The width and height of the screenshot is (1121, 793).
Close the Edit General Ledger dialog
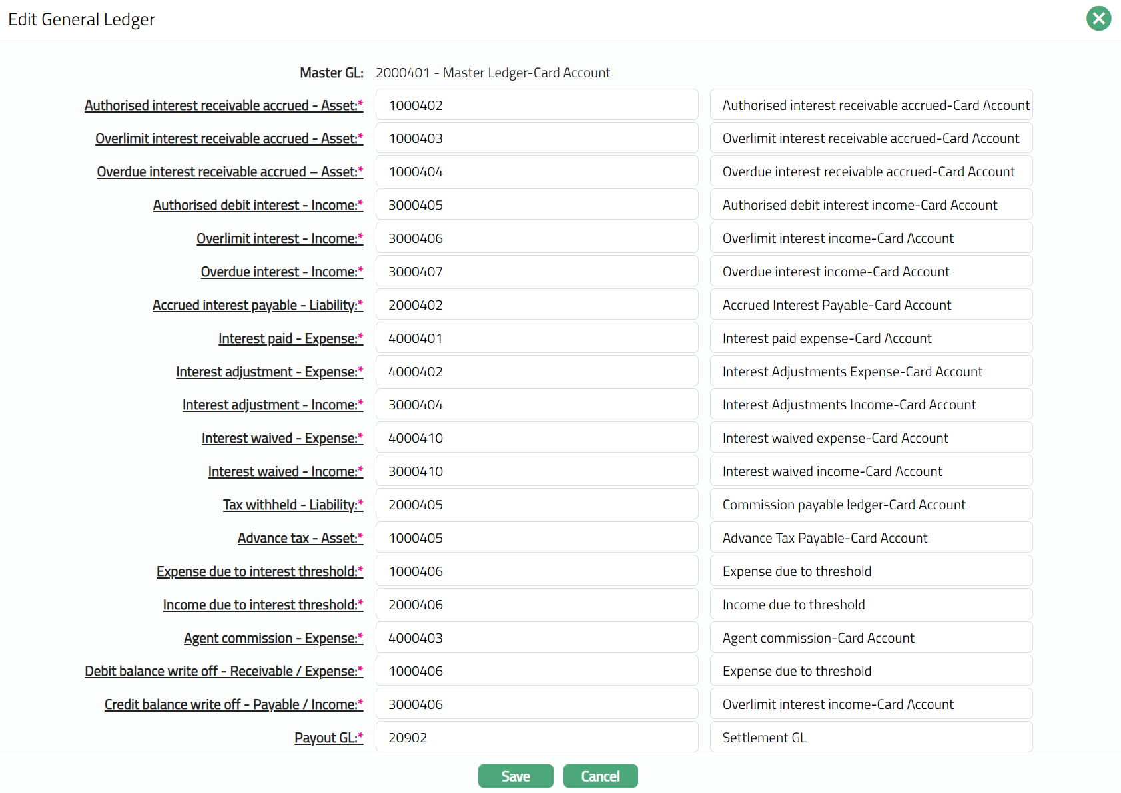(1098, 19)
